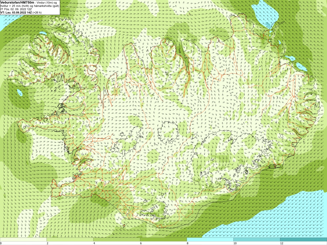Screen dimensions: 327x245
Task: Choose the 10–12 turquoise legend swatch
Action: point(257,240)
